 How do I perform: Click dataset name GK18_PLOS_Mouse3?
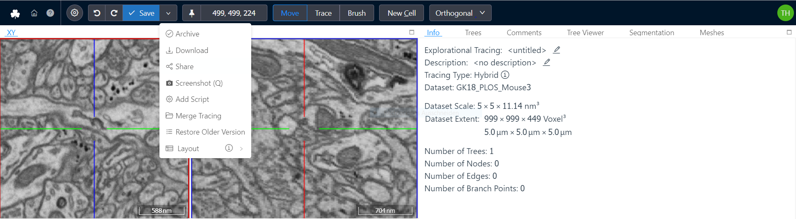click(x=493, y=87)
